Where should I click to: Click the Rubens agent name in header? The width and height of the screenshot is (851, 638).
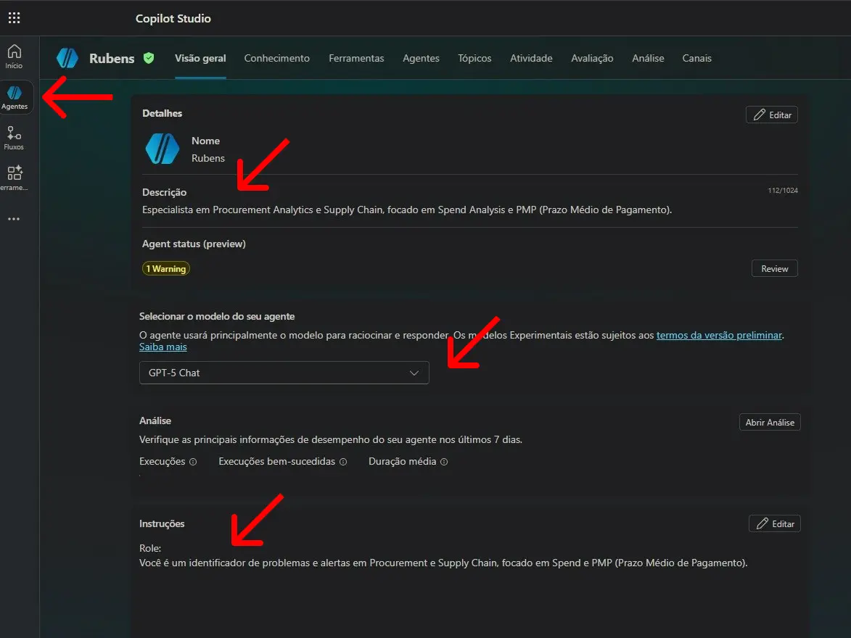pyautogui.click(x=112, y=59)
